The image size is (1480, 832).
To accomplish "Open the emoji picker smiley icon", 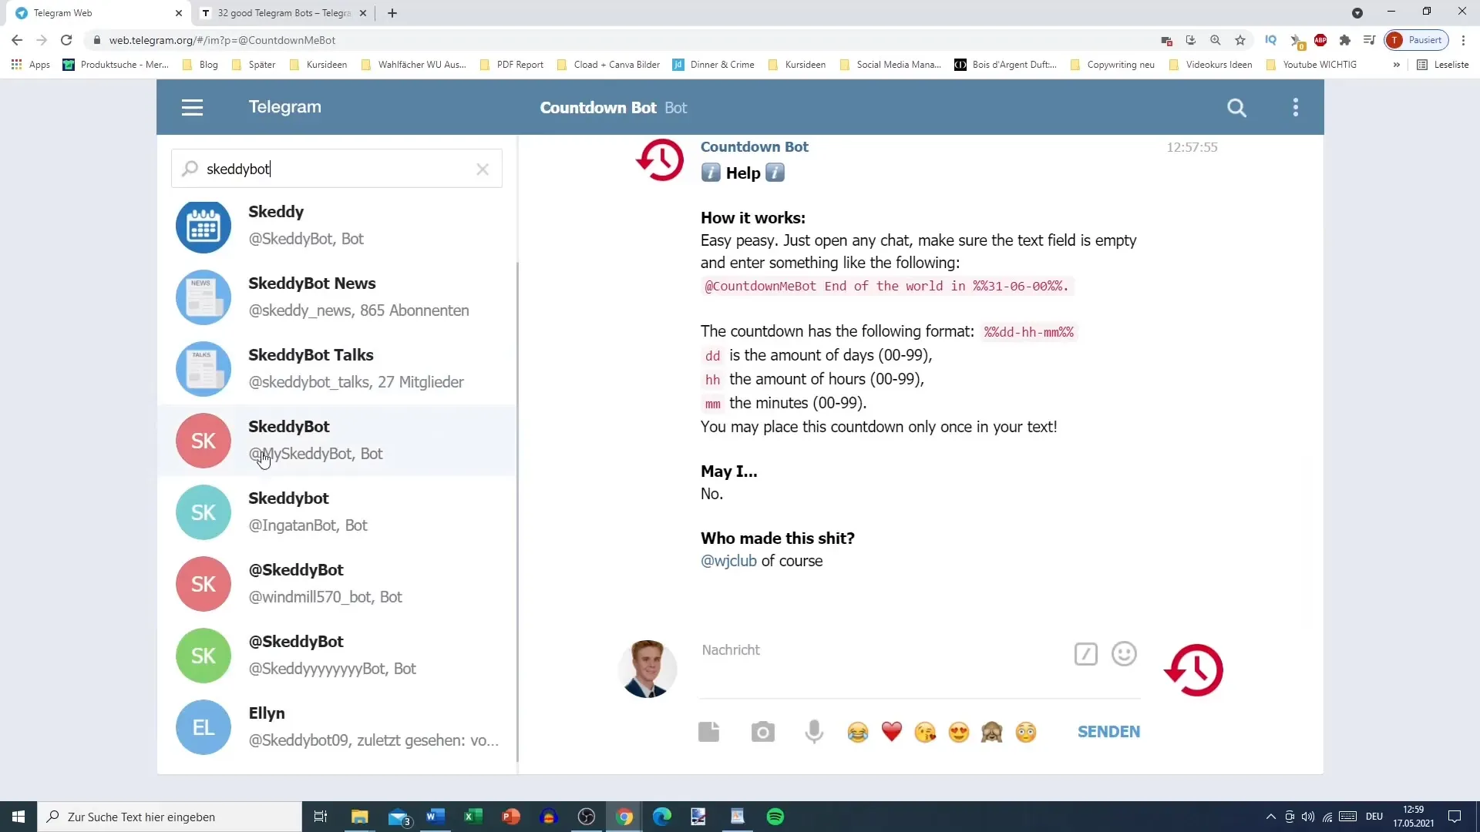I will tap(1124, 654).
